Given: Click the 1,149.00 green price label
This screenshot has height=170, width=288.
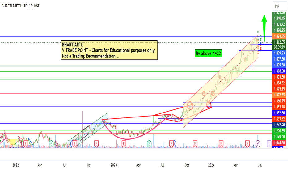Looking at the screenshot, I should coord(279,137).
